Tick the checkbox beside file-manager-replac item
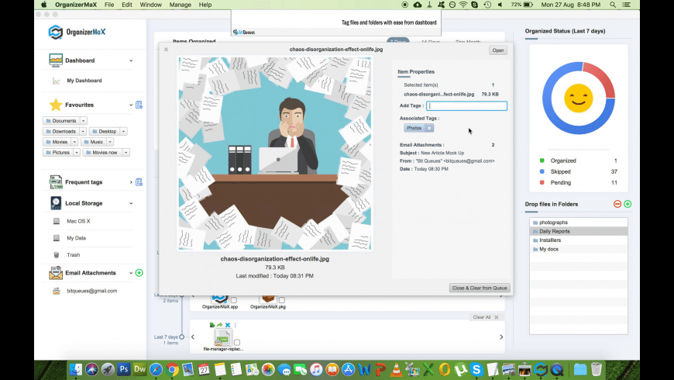Screen dimensions: 674x380 [x=237, y=342]
